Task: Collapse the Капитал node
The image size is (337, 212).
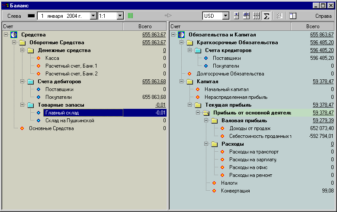Action: coord(181,81)
